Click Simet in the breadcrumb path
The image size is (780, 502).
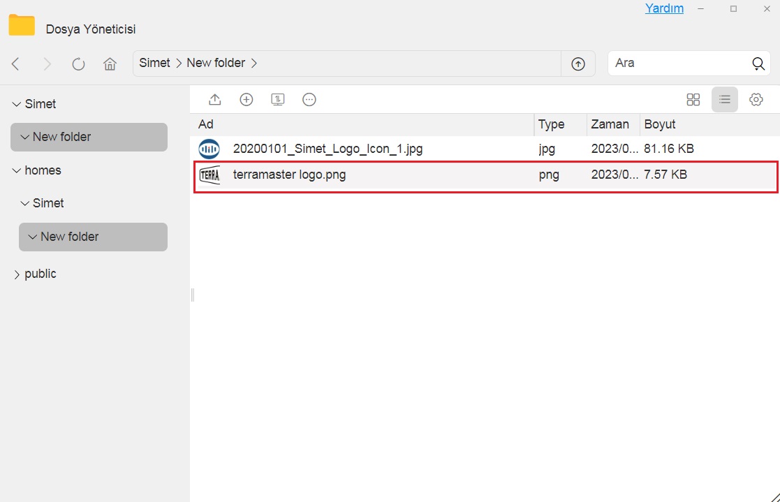[x=154, y=63]
